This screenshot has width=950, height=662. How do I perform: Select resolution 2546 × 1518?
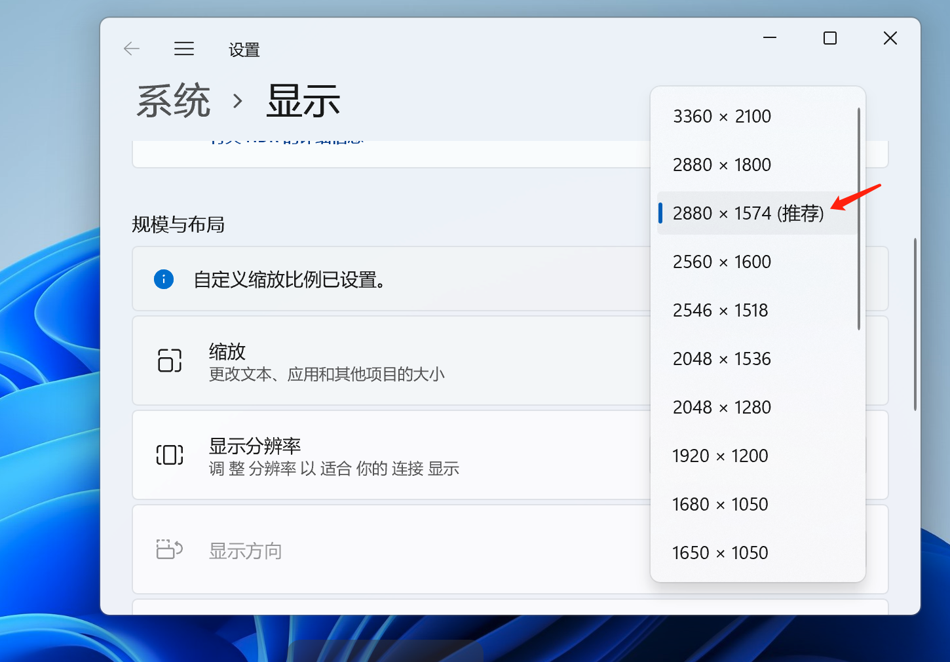click(x=757, y=311)
